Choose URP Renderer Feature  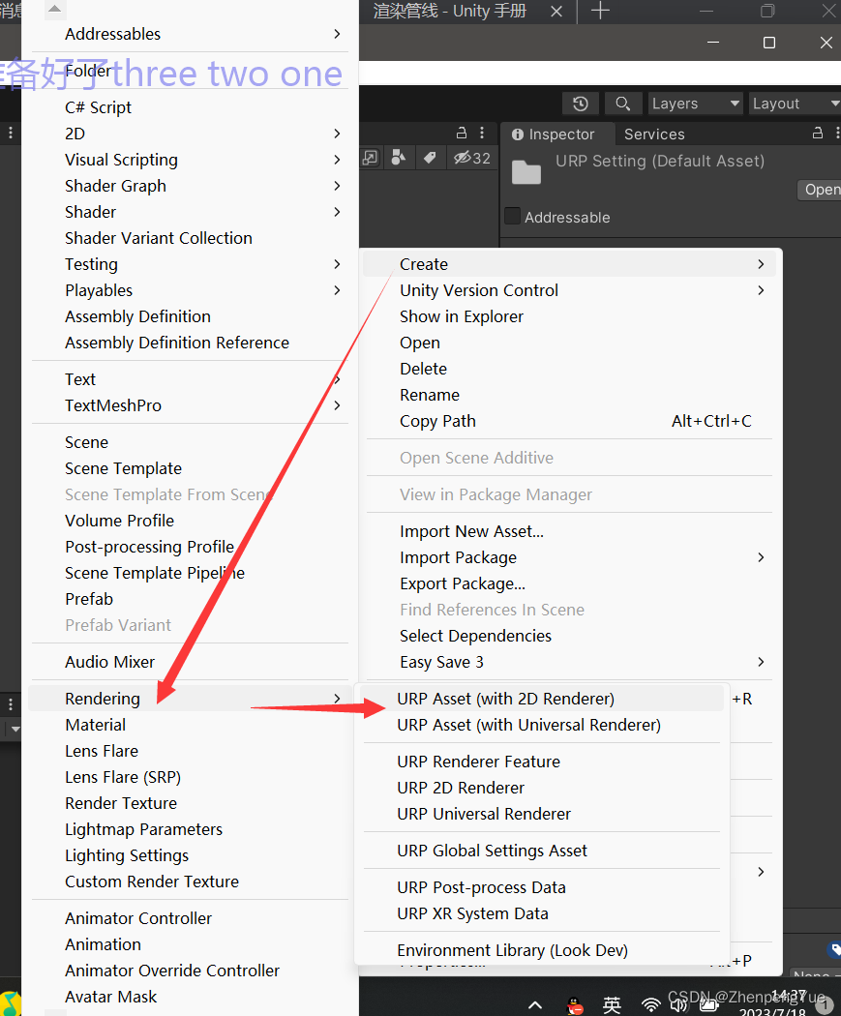click(x=543, y=762)
